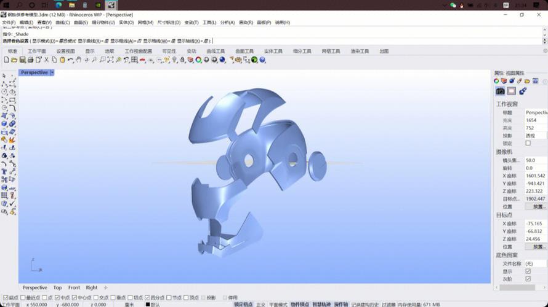Toggle 正交 ortho mode in status bar
Image resolution: width=548 pixels, height=307 pixels.
[260, 304]
